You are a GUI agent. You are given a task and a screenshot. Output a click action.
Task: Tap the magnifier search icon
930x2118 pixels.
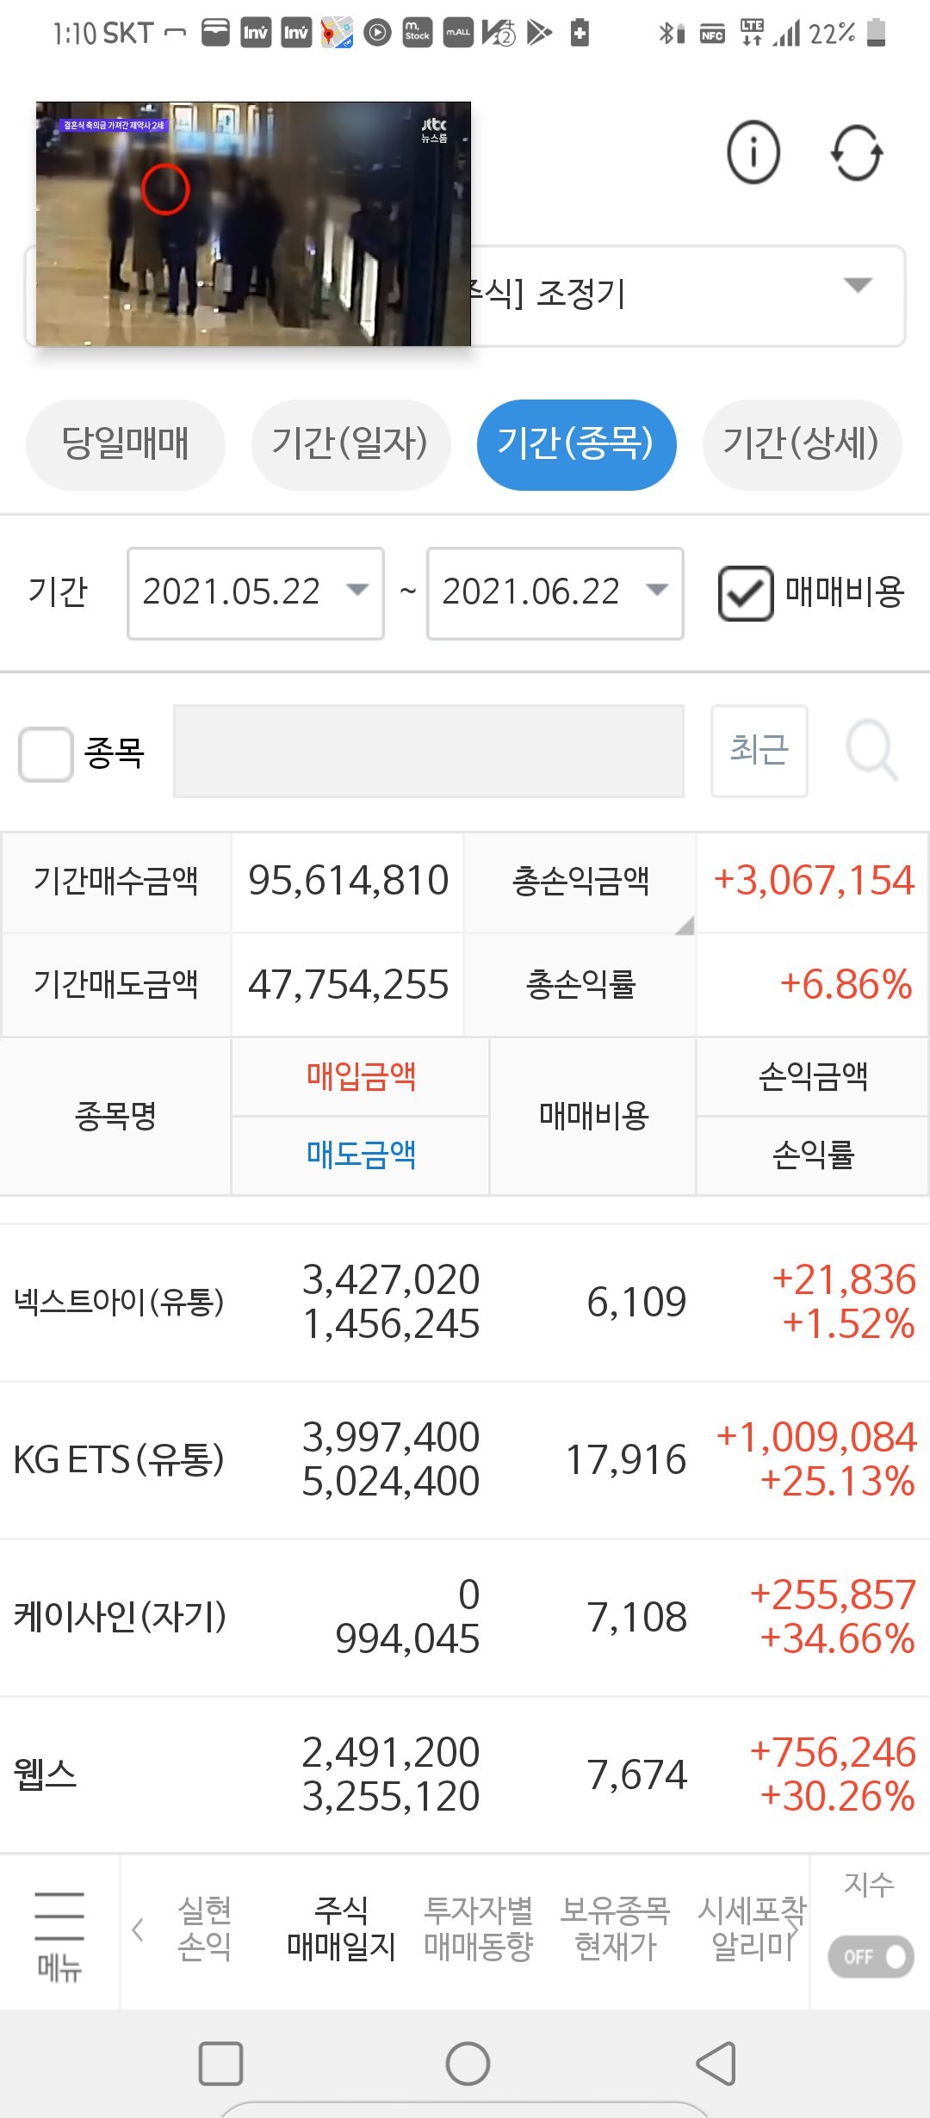pyautogui.click(x=871, y=750)
